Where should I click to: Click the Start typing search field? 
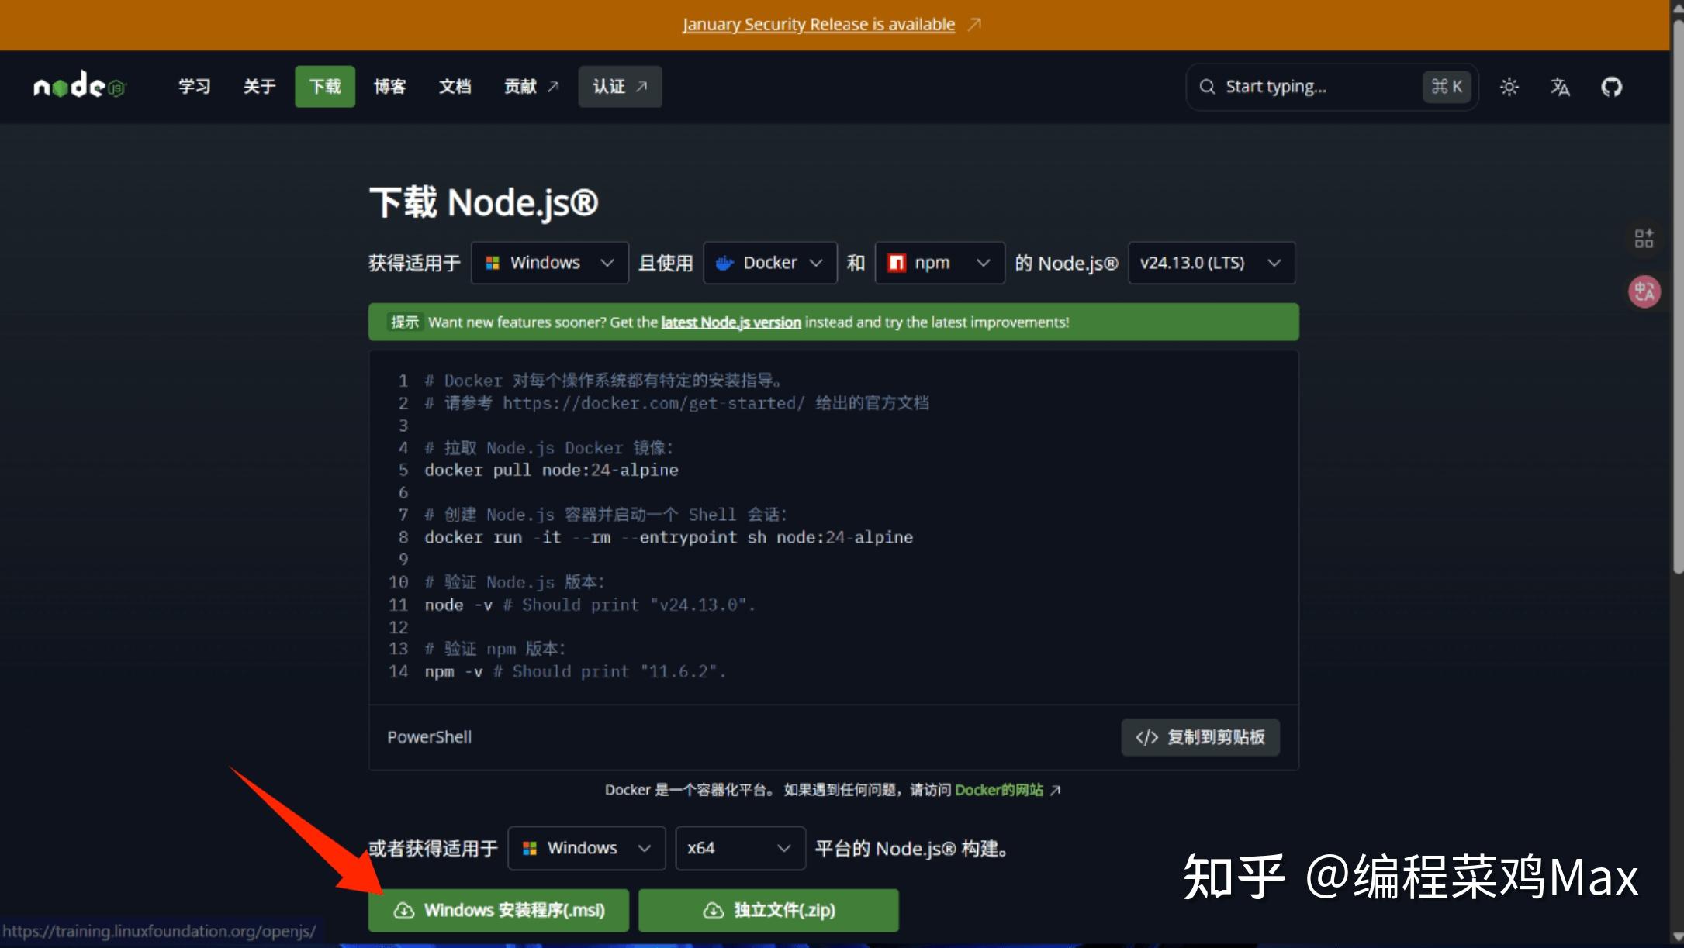coord(1332,87)
